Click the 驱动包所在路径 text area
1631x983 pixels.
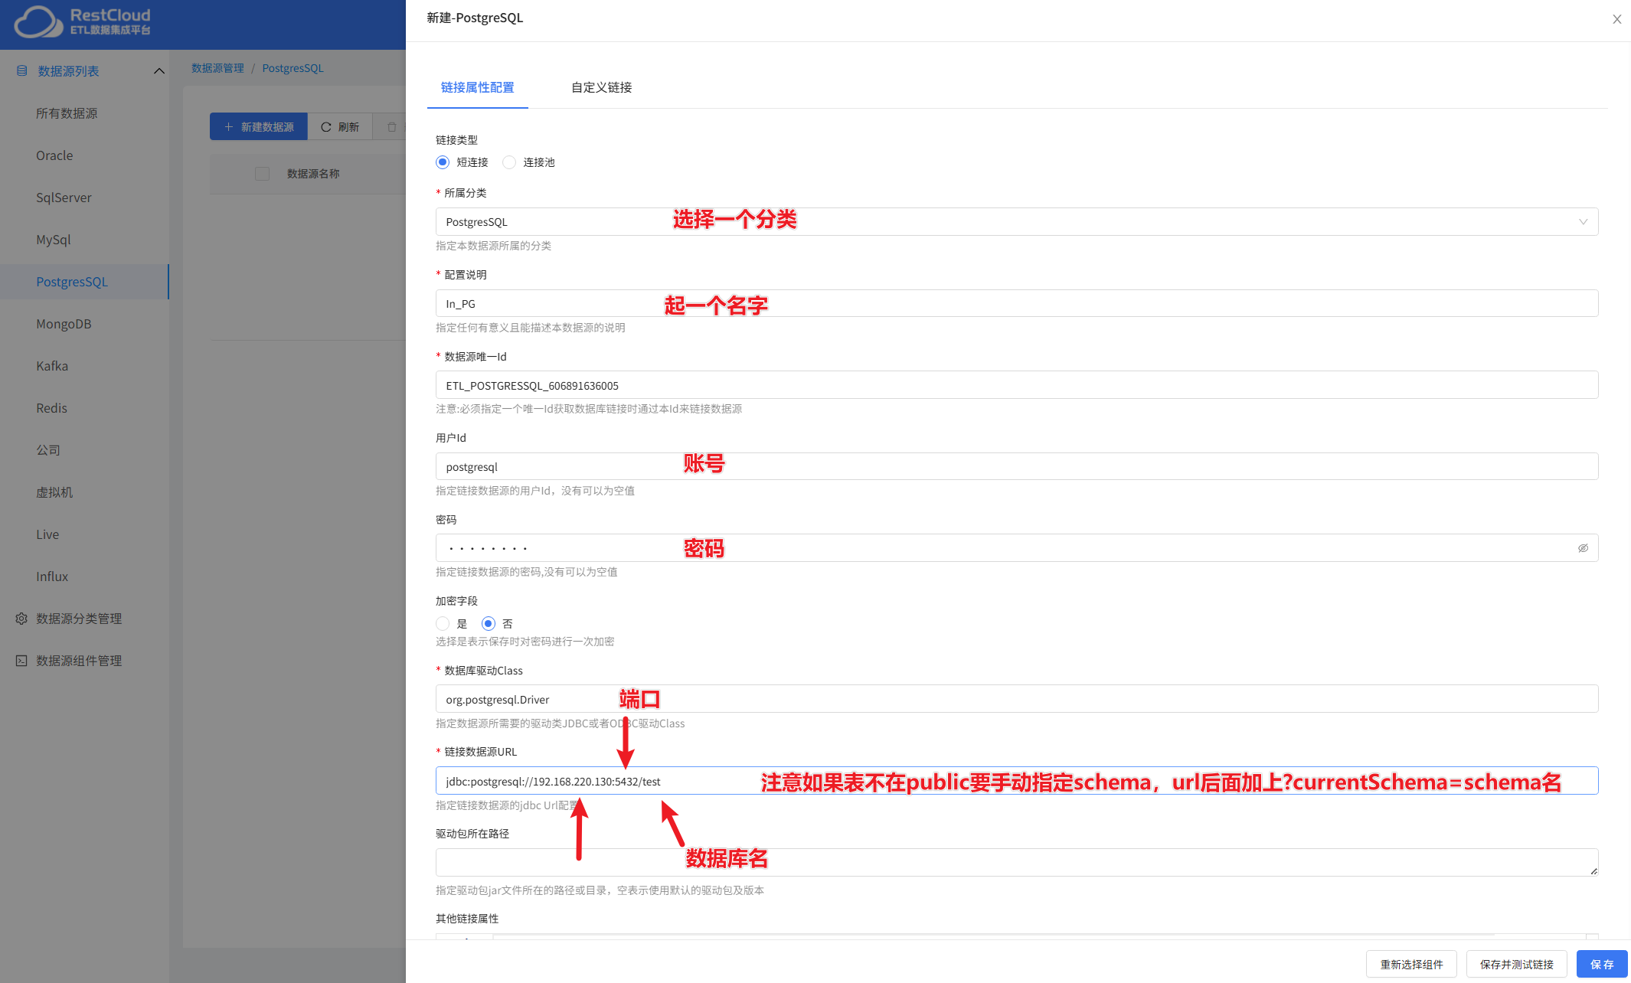[1017, 862]
